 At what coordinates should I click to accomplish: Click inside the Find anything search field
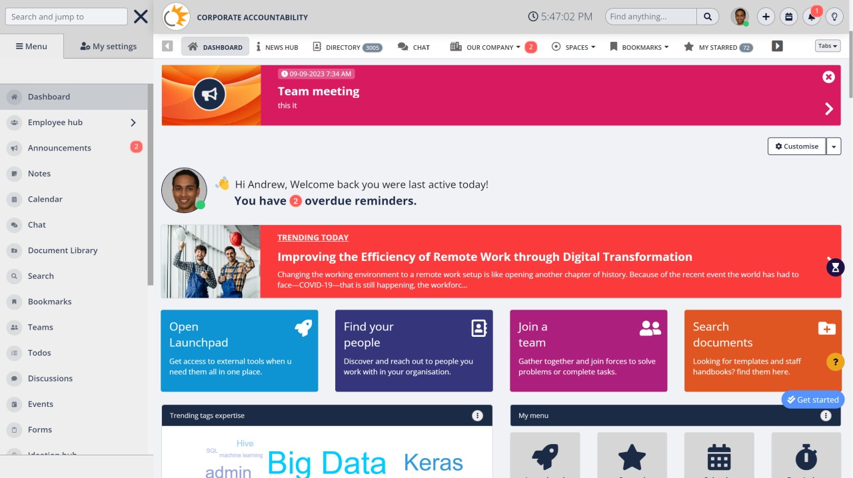point(650,16)
